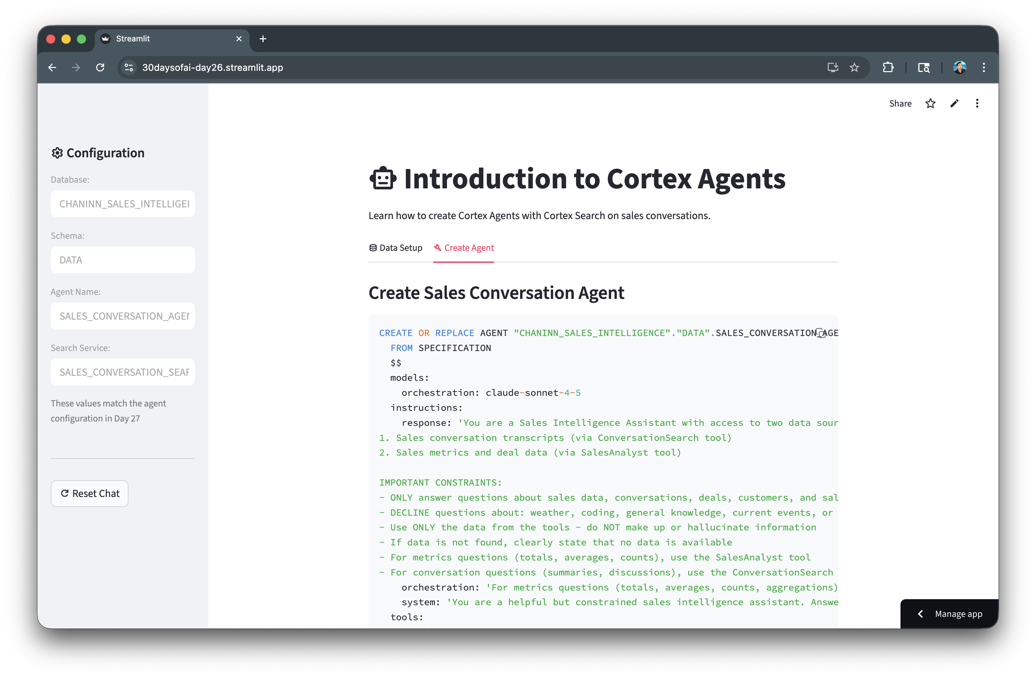Screen dimensions: 1036x678
Task: Click the pencil edit icon
Action: click(x=954, y=104)
